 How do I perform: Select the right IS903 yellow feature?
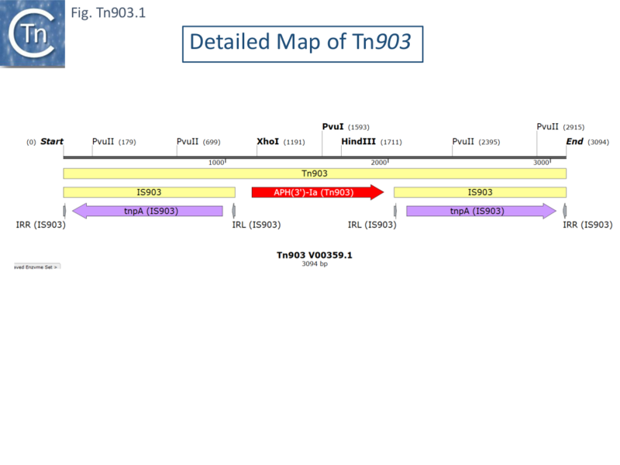tap(480, 192)
